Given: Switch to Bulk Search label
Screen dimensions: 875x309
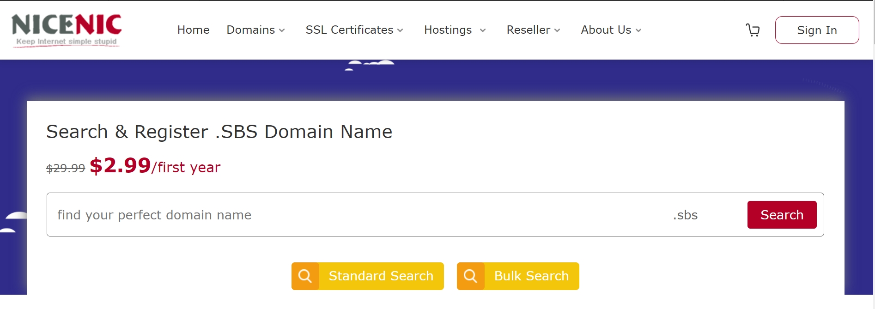Looking at the screenshot, I should (x=531, y=276).
